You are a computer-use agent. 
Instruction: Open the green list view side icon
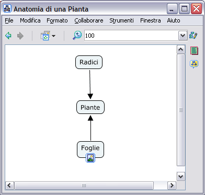[x=194, y=51]
